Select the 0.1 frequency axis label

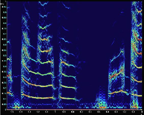click(x=5, y=99)
